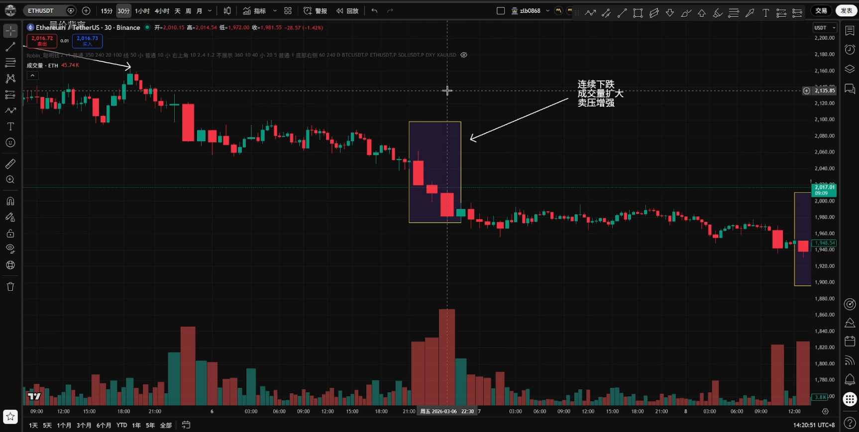Click the replay (回放) button
This screenshot has height=432, width=859.
coord(347,11)
